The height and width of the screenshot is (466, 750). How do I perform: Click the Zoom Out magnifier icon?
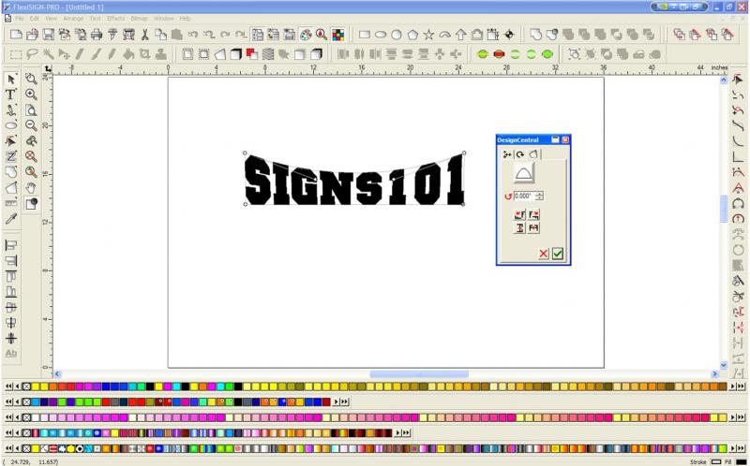coord(31,125)
